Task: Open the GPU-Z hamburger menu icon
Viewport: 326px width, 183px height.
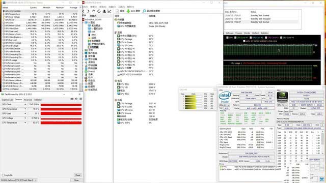Action: tap(80, 99)
